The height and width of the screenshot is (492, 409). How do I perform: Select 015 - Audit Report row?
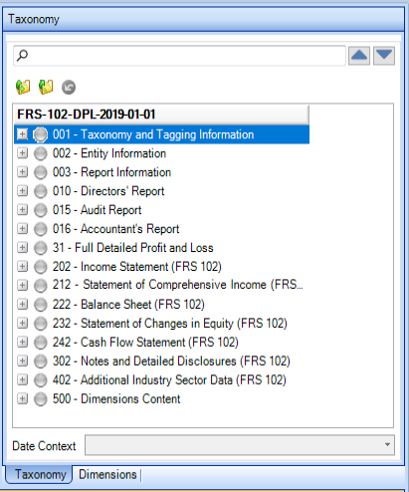(98, 210)
